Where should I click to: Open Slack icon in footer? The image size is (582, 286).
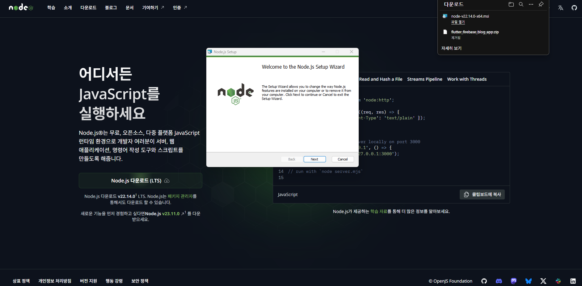click(558, 281)
